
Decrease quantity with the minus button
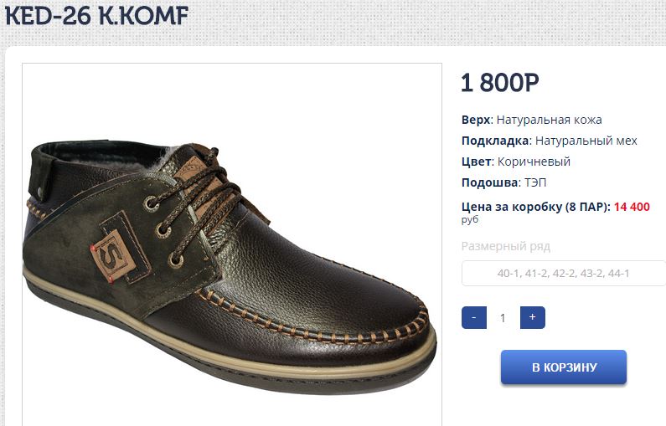point(473,318)
